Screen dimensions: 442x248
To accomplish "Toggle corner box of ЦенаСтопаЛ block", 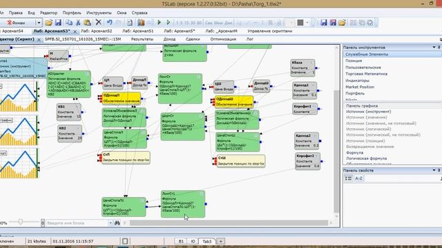I will (x=143, y=132).
